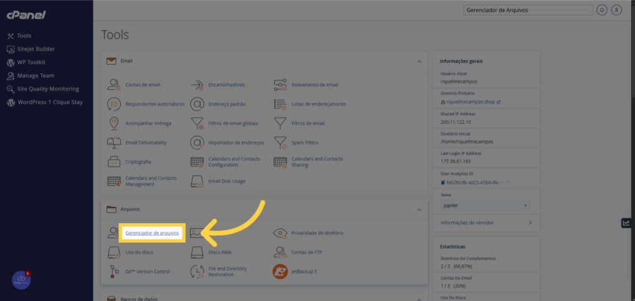The width and height of the screenshot is (635, 301).
Task: Copy the User Analytics ID
Action: (442, 183)
